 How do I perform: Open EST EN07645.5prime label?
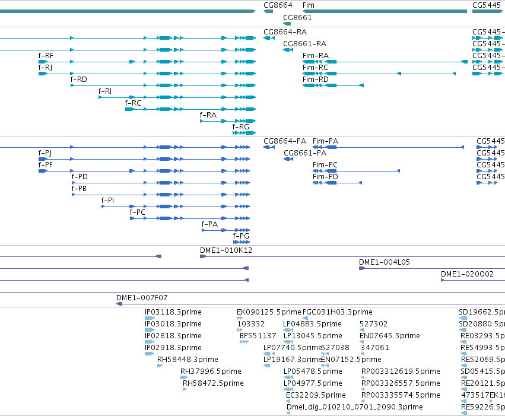point(390,336)
